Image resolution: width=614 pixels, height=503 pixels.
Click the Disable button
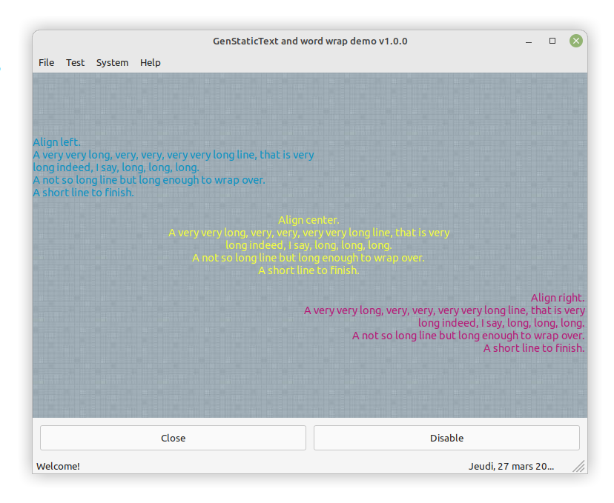(446, 438)
